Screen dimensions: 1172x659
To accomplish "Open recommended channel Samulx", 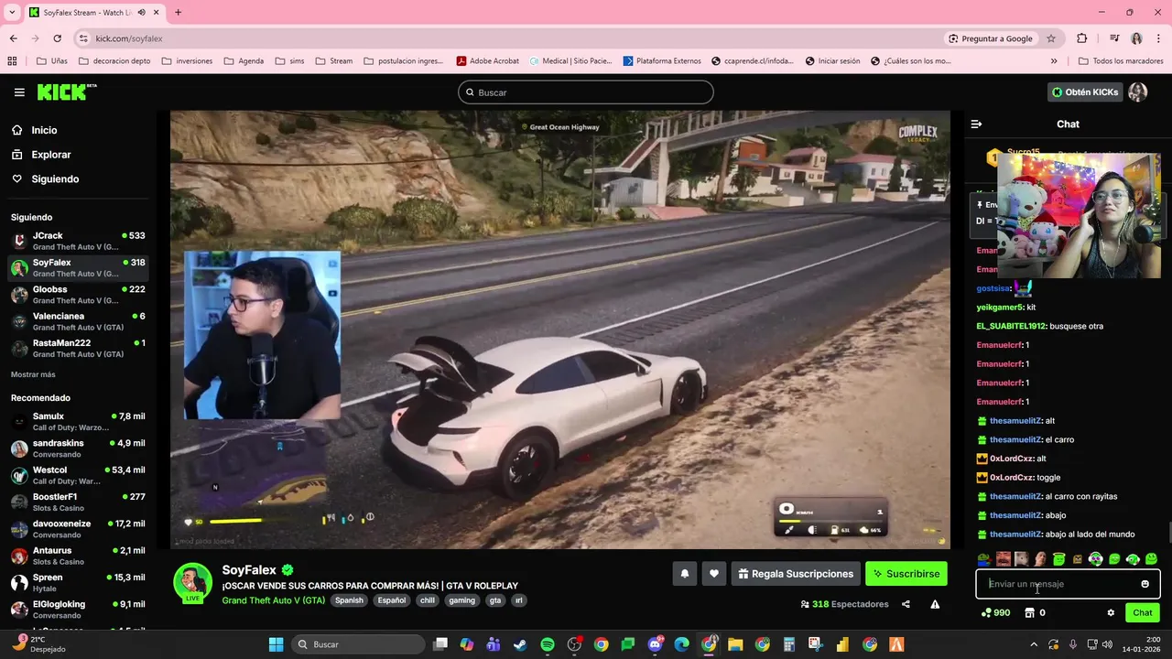I will point(78,422).
